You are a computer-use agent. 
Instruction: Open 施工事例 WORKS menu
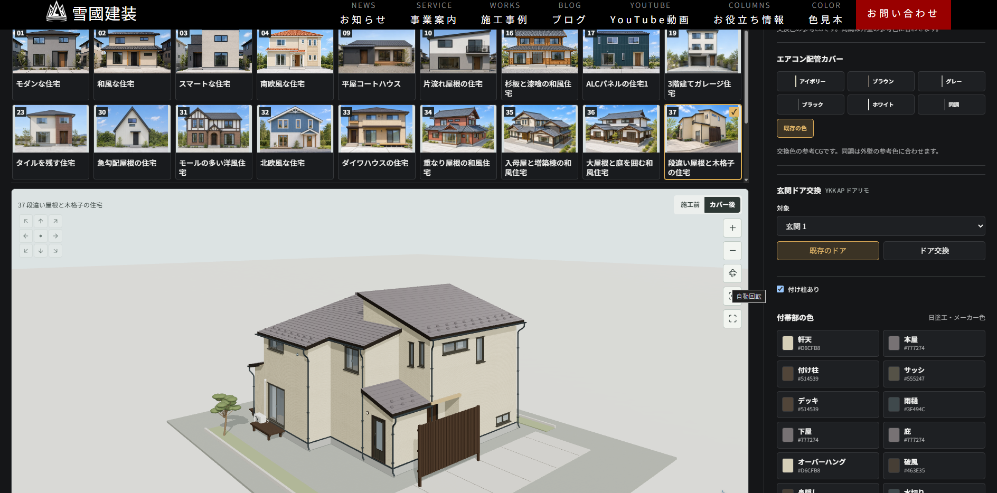(x=505, y=14)
